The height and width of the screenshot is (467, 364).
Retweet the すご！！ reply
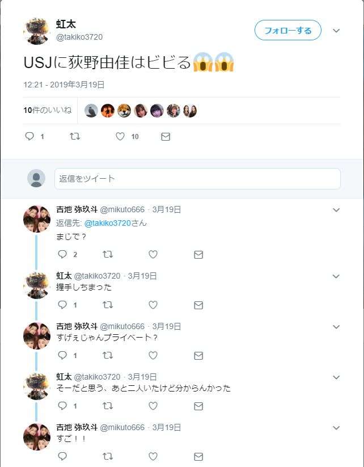(108, 456)
